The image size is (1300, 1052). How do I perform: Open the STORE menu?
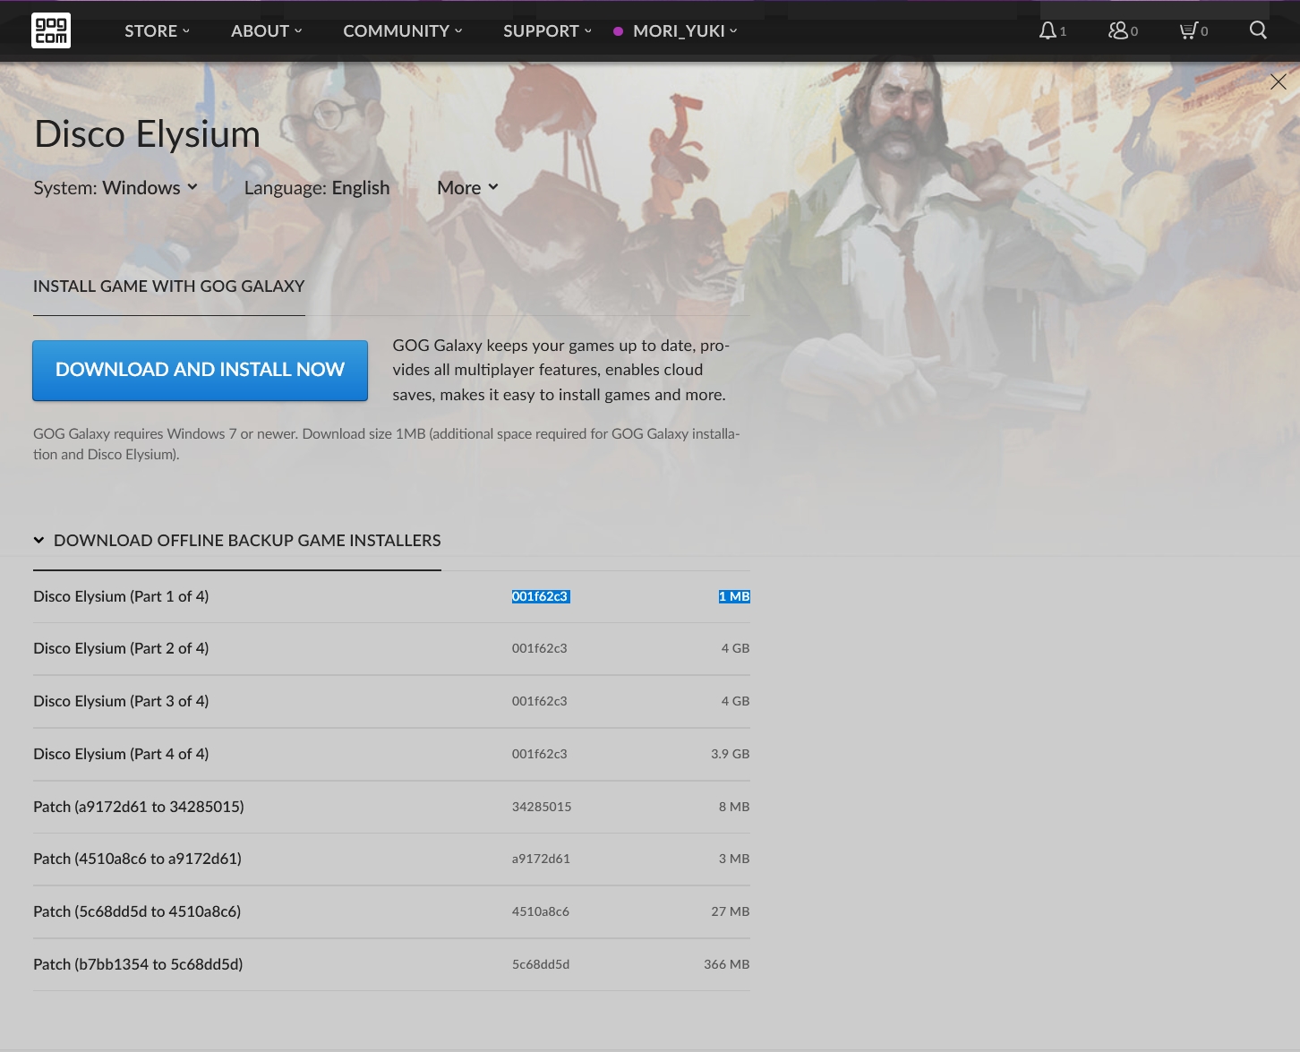coord(158,30)
